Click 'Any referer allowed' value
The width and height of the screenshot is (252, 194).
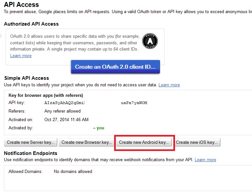[63, 111]
